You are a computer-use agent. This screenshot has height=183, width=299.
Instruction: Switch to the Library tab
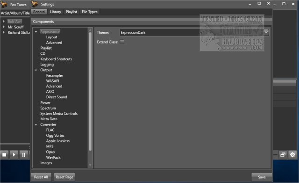56,12
